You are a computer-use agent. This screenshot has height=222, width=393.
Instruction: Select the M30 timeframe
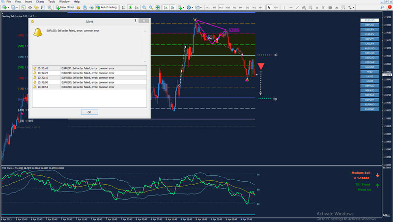pos(227,7)
